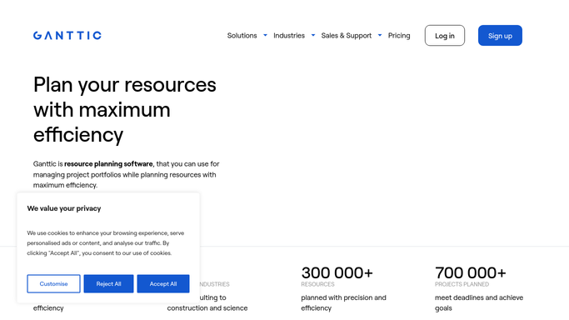Click 'We value your privacy' heading
This screenshot has height=320, width=569.
pos(64,208)
